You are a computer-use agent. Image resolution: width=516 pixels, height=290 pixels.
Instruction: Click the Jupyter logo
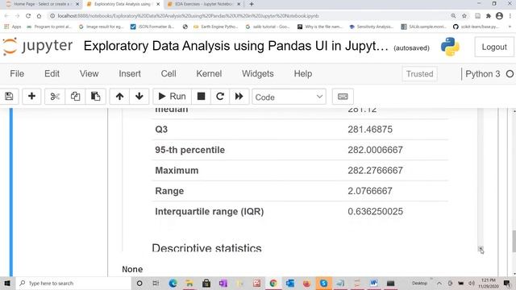click(x=38, y=47)
